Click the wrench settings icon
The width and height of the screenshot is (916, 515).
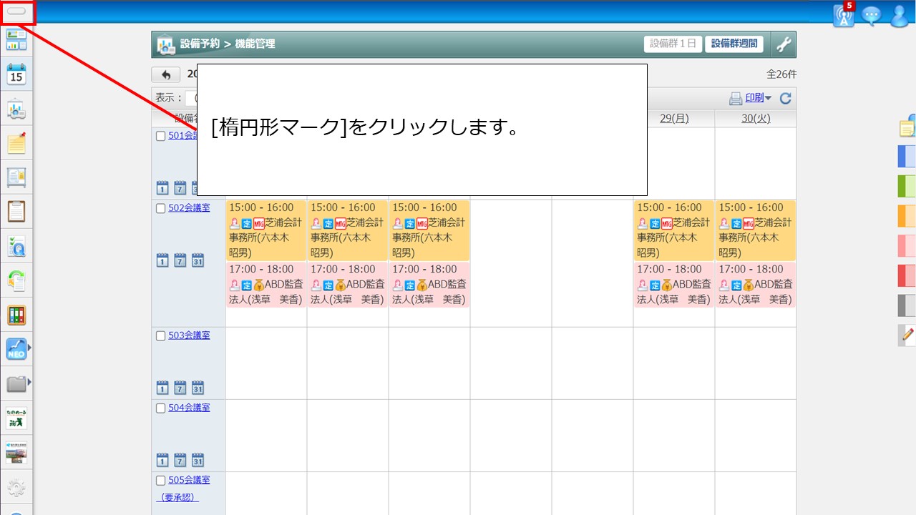(x=784, y=44)
